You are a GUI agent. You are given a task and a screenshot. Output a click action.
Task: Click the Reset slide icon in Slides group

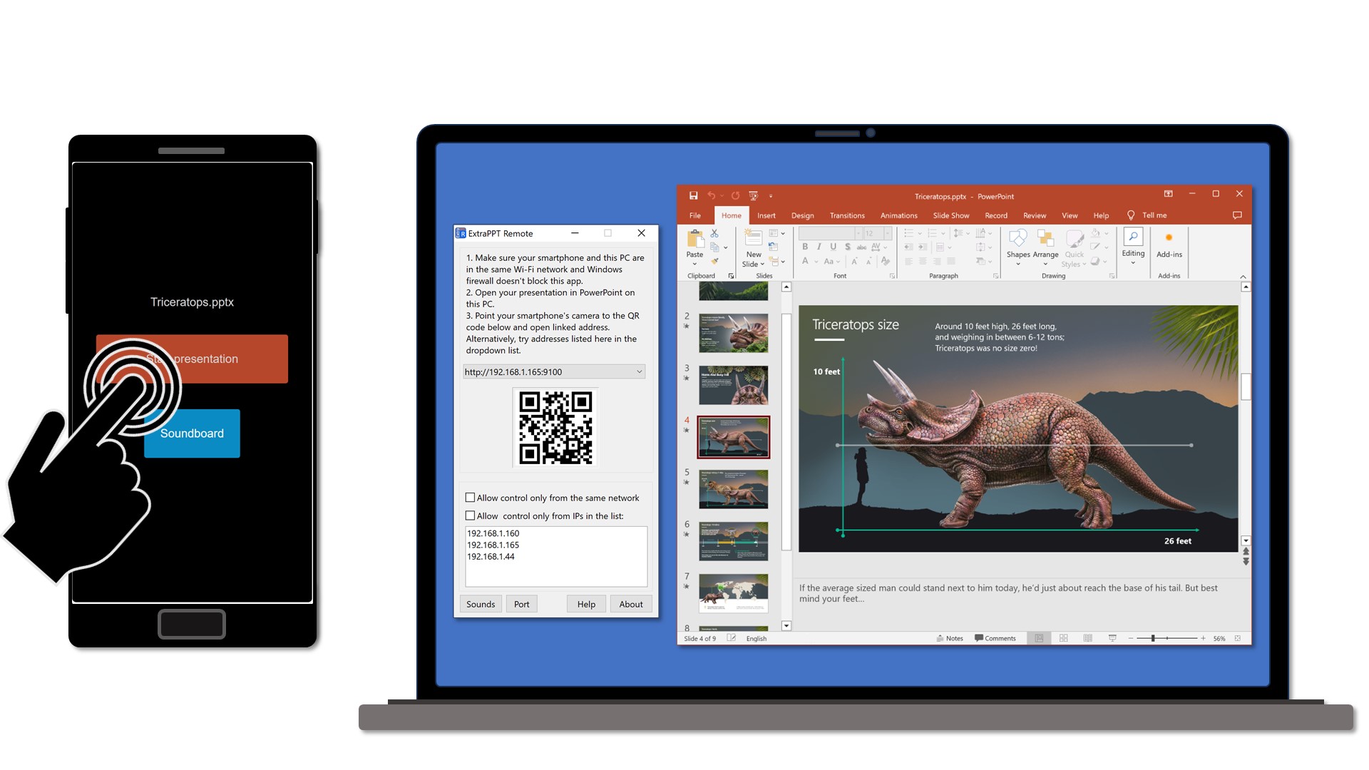coord(773,247)
